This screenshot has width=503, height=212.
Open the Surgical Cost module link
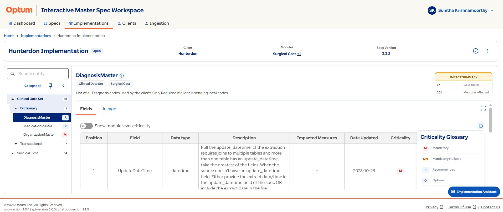[x=284, y=54]
